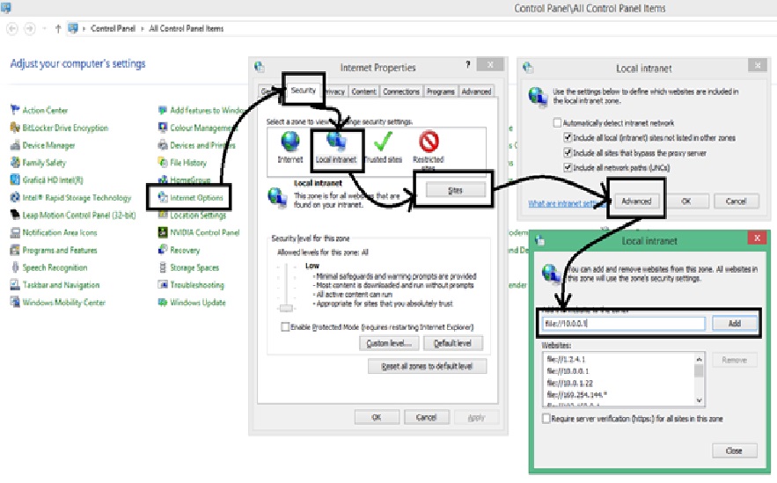Click Advanced button in Local intranet dialog

[636, 201]
